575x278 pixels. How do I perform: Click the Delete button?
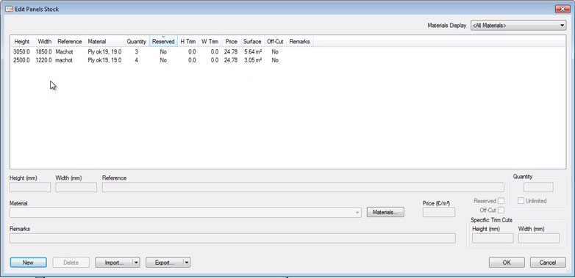(71, 263)
